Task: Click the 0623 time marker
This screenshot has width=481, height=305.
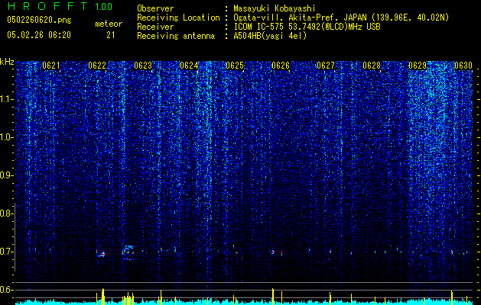Action: [143, 66]
